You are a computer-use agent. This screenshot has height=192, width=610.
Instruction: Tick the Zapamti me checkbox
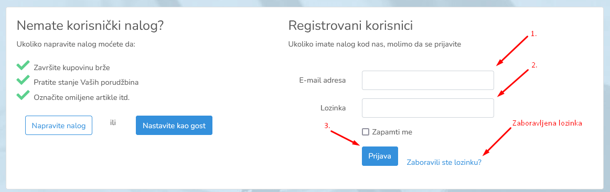(x=365, y=132)
